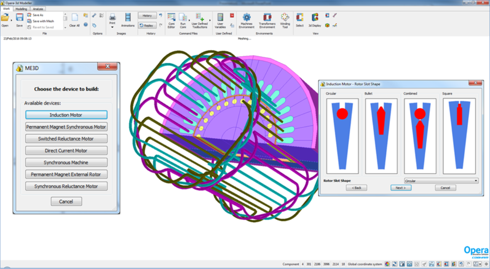Expand the Print dropdown arrow
The width and height of the screenshot is (490, 269).
tap(112, 27)
